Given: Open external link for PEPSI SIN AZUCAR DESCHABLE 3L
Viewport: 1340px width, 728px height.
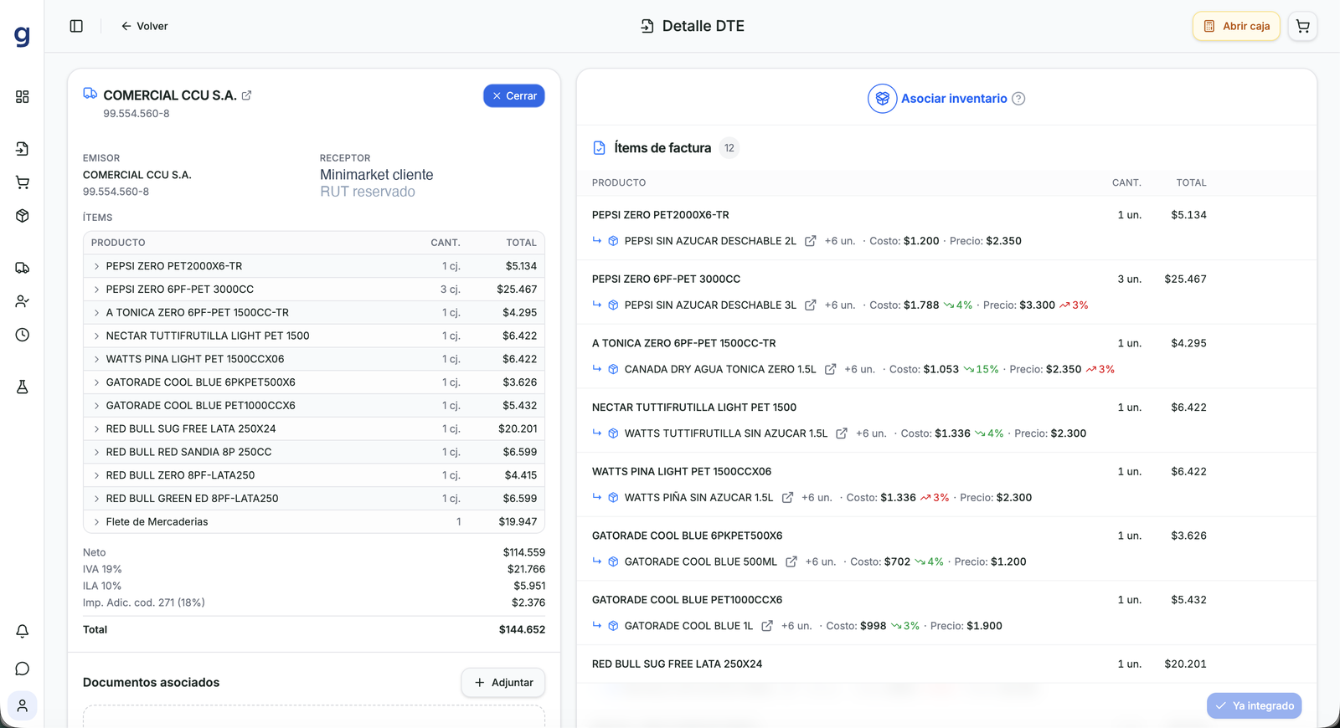Looking at the screenshot, I should (x=810, y=305).
